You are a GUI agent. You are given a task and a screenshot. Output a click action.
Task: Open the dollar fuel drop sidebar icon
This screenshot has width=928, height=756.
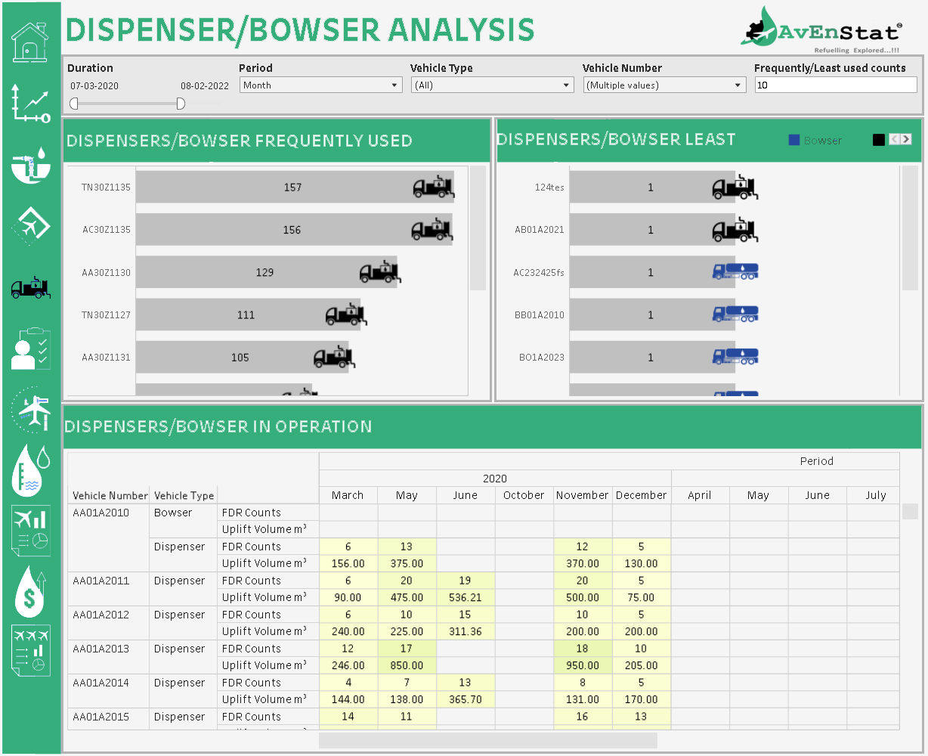(x=30, y=591)
